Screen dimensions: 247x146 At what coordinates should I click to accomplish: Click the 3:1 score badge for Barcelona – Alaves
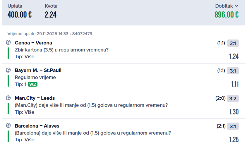pyautogui.click(x=233, y=126)
